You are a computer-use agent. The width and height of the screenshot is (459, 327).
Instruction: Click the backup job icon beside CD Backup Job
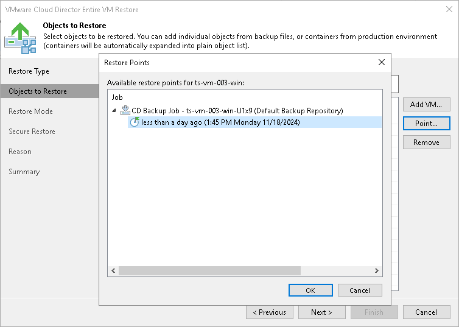(x=125, y=110)
